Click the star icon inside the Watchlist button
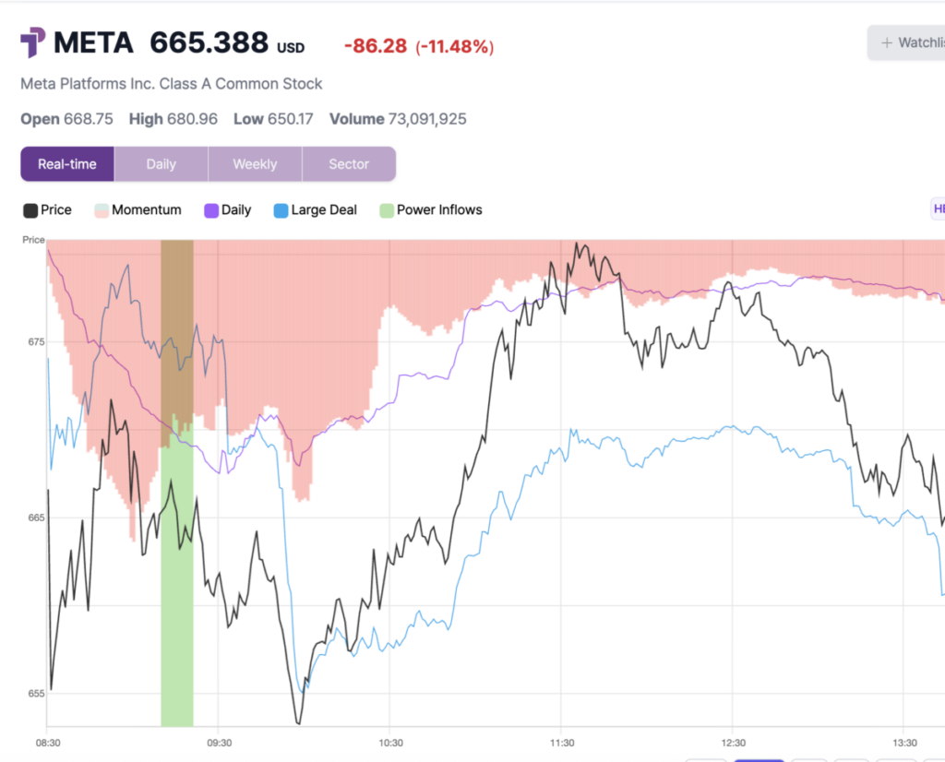This screenshot has height=762, width=945. coord(887,42)
